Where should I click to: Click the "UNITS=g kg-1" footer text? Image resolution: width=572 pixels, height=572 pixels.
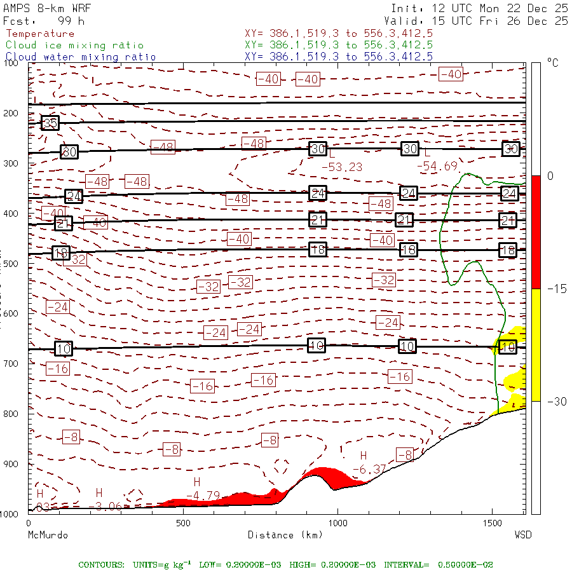tap(161, 564)
